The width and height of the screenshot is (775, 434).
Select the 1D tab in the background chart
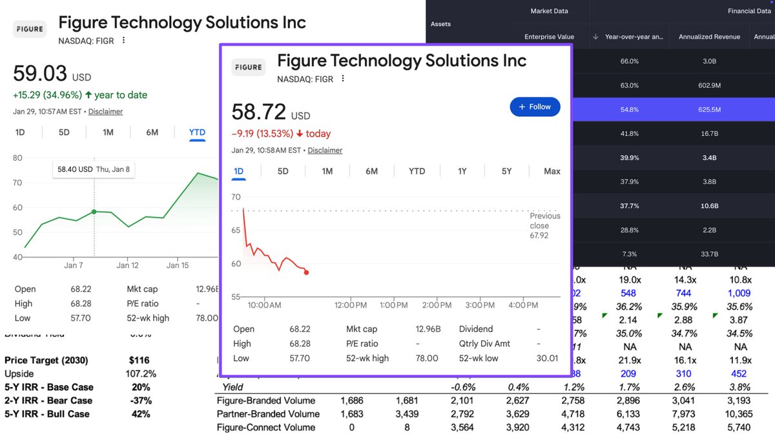(x=19, y=132)
